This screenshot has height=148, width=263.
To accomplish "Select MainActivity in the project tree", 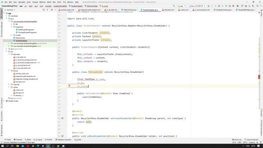I will click(x=19, y=38).
